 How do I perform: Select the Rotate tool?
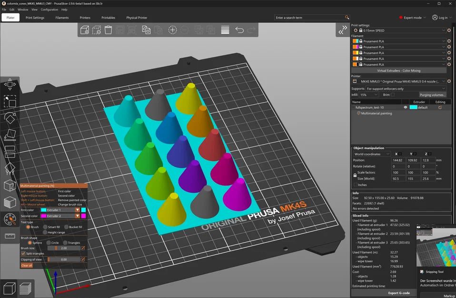click(10, 118)
